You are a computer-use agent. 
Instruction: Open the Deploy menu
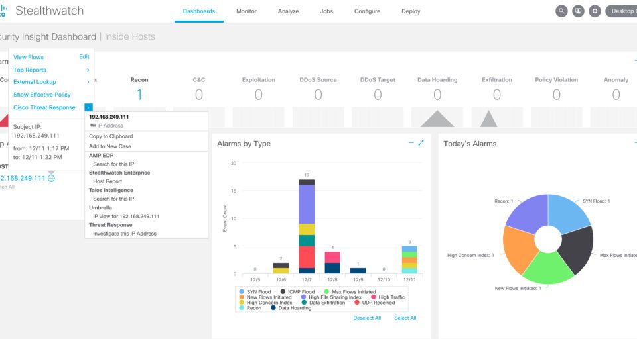click(411, 11)
